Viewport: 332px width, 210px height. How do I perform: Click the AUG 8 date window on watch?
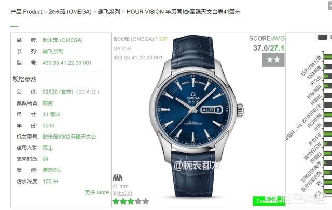(211, 110)
